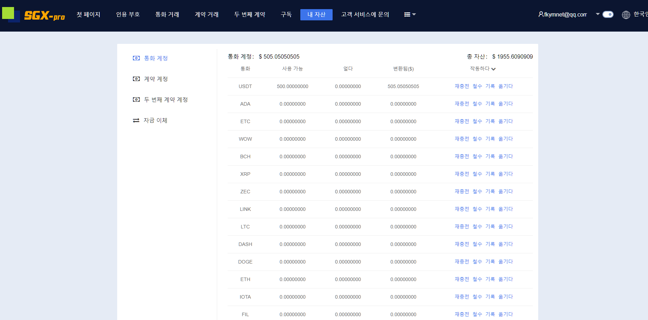Open 기록 link for the DOGE row

pyautogui.click(x=491, y=261)
